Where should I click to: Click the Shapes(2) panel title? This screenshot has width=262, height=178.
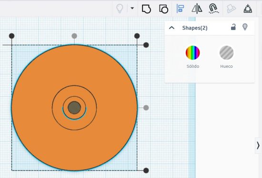(x=195, y=28)
